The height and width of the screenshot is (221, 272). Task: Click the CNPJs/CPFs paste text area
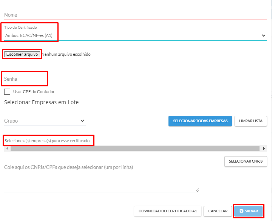[x=102, y=178]
